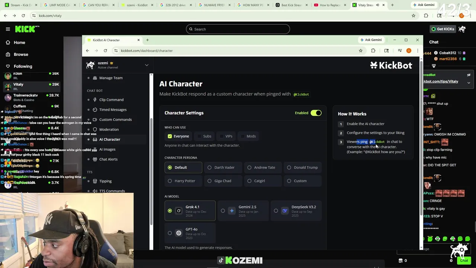This screenshot has width=476, height=268.
Task: Open Tipping under TTS
Action: click(x=105, y=181)
